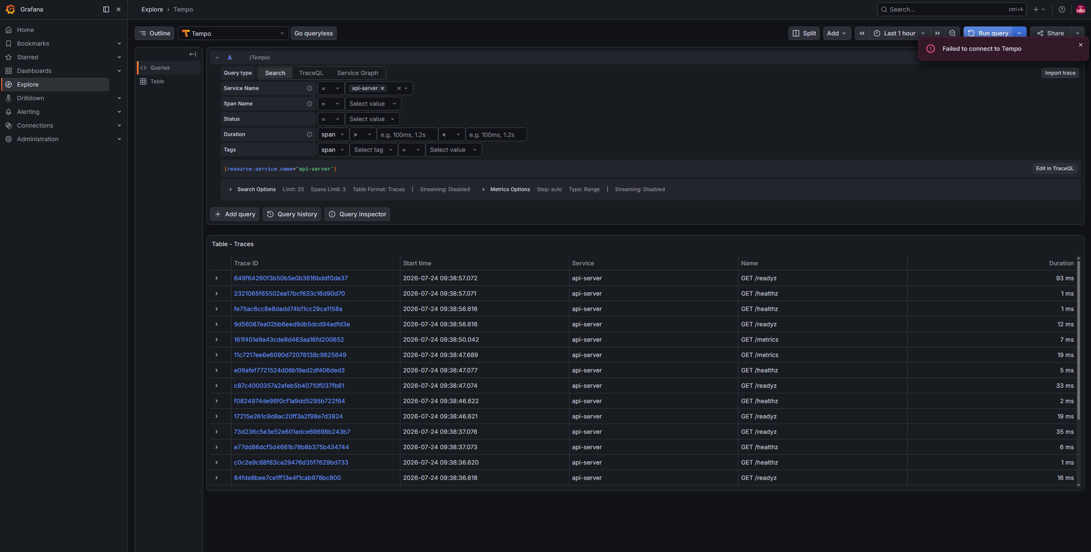Shift time range forwards

coord(937,33)
